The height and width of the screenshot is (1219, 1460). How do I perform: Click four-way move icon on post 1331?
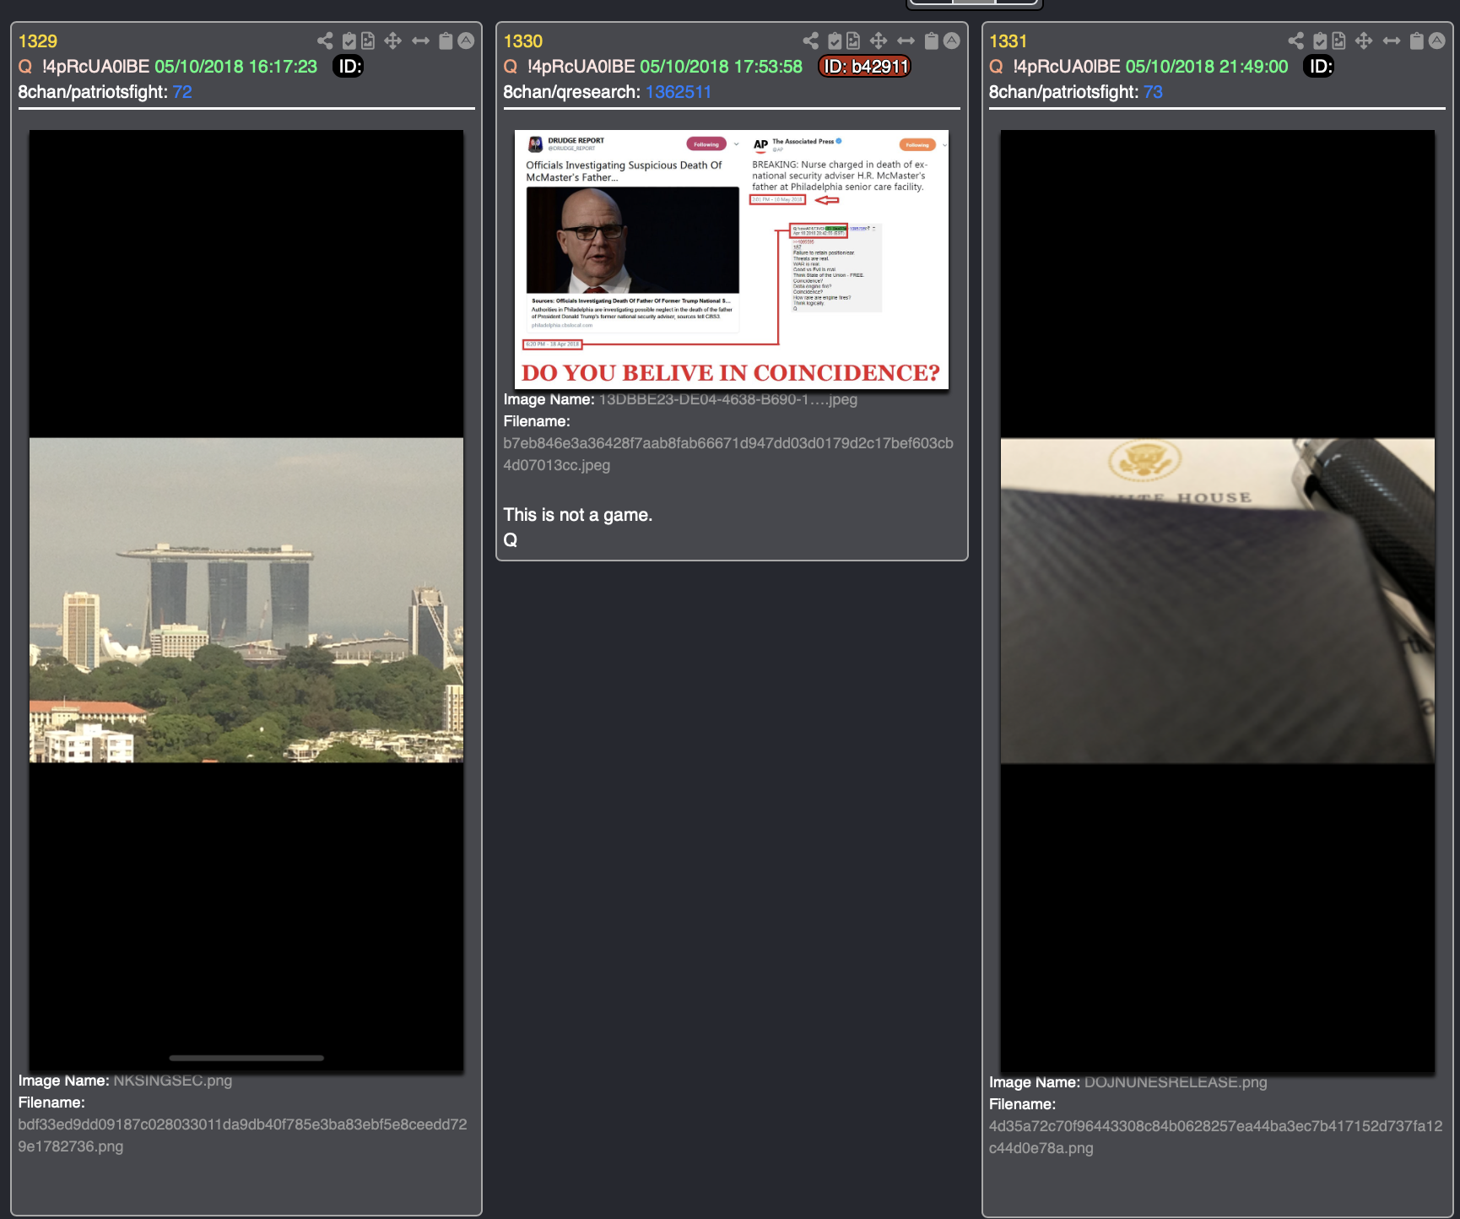(1363, 41)
